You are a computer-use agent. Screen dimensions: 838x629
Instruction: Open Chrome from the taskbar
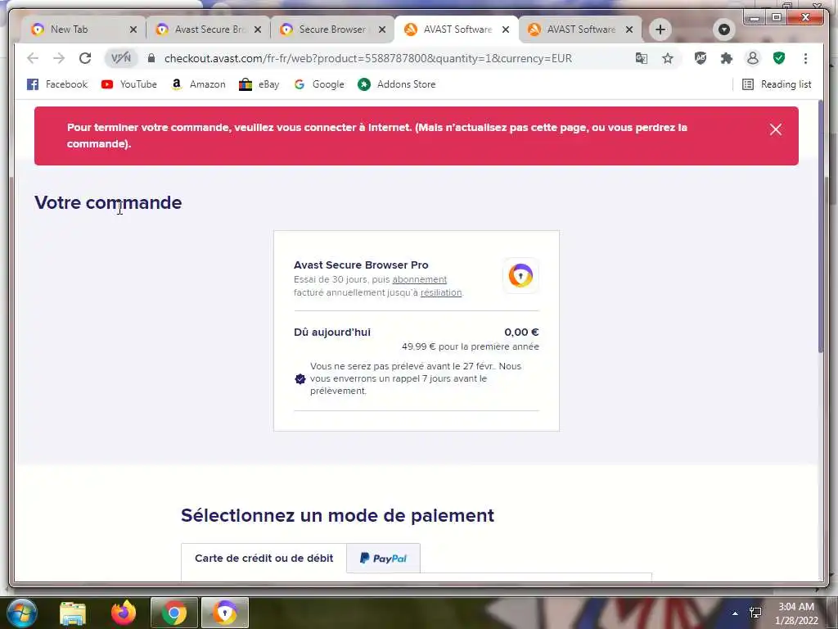(174, 613)
